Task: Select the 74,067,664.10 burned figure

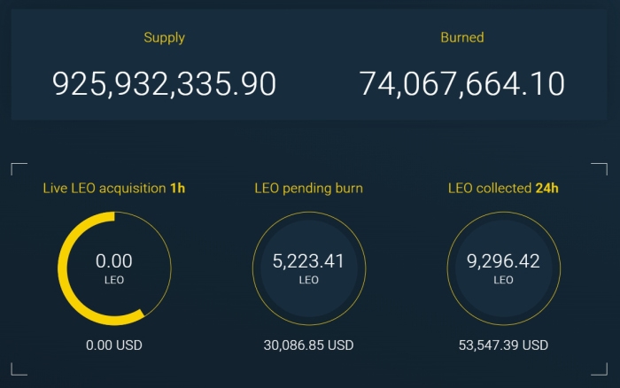Action: tap(461, 84)
